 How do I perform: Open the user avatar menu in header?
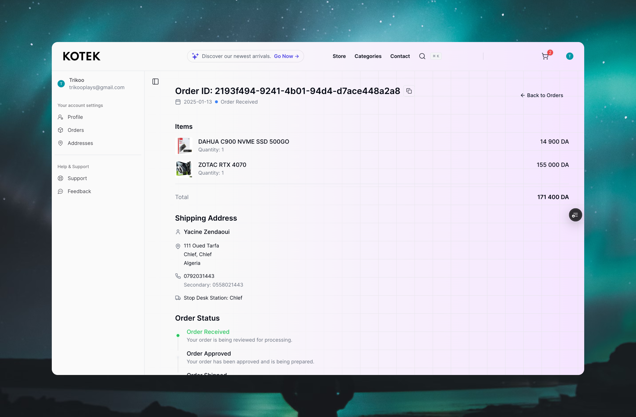[569, 56]
